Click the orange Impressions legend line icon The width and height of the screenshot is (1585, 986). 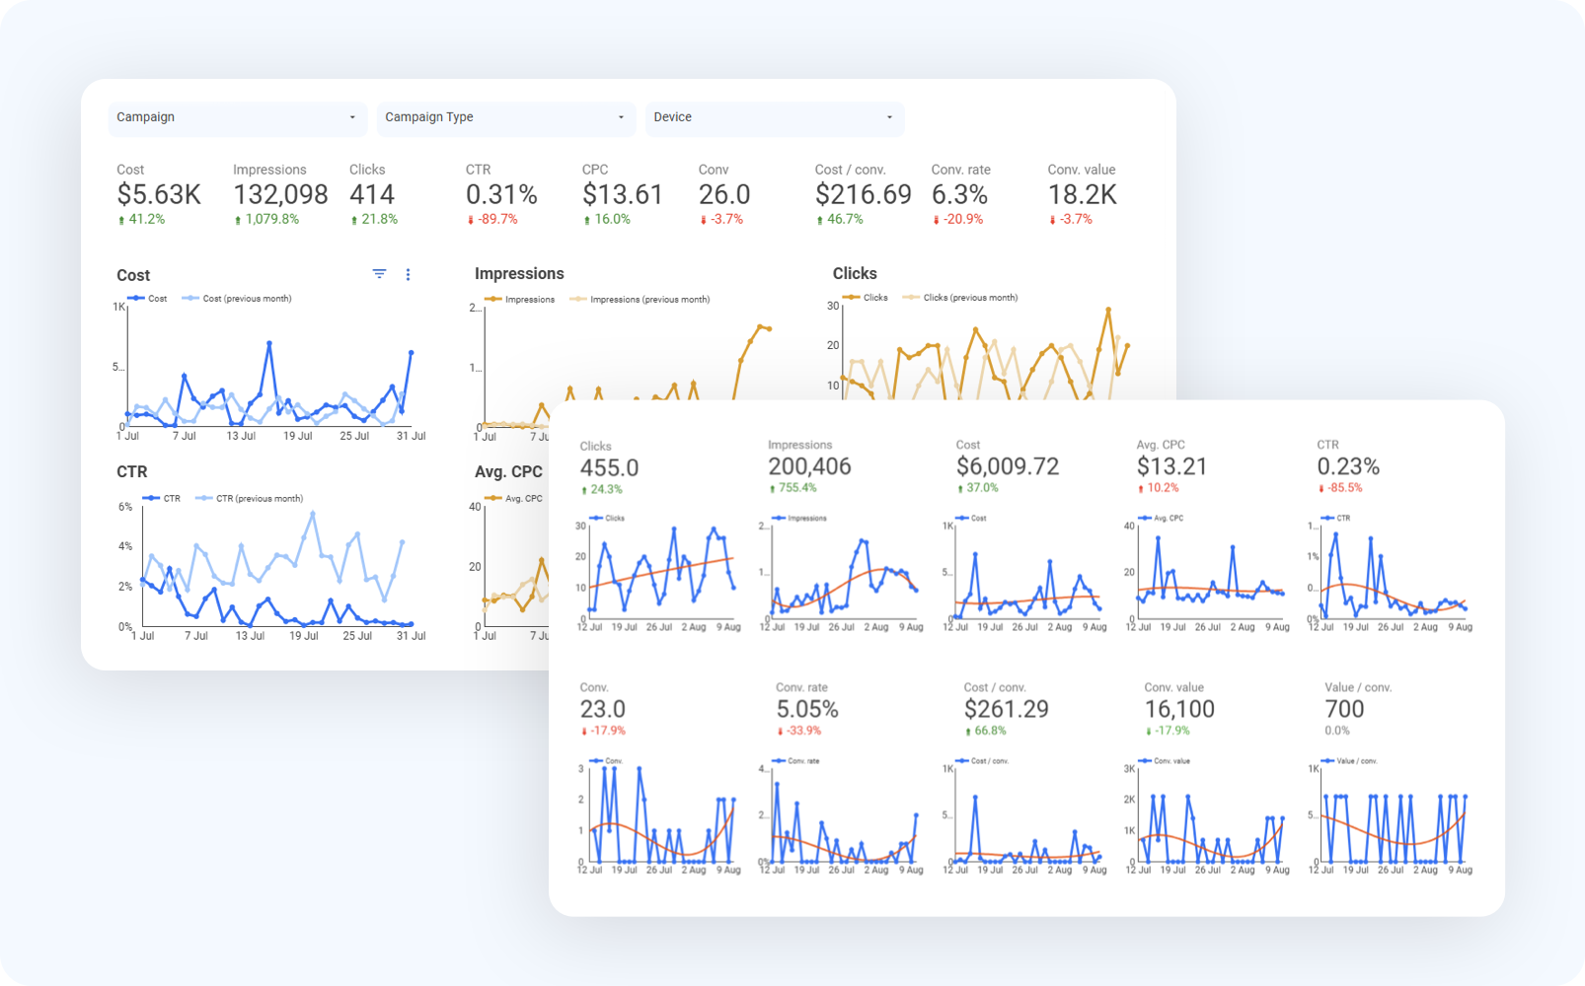pyautogui.click(x=492, y=299)
